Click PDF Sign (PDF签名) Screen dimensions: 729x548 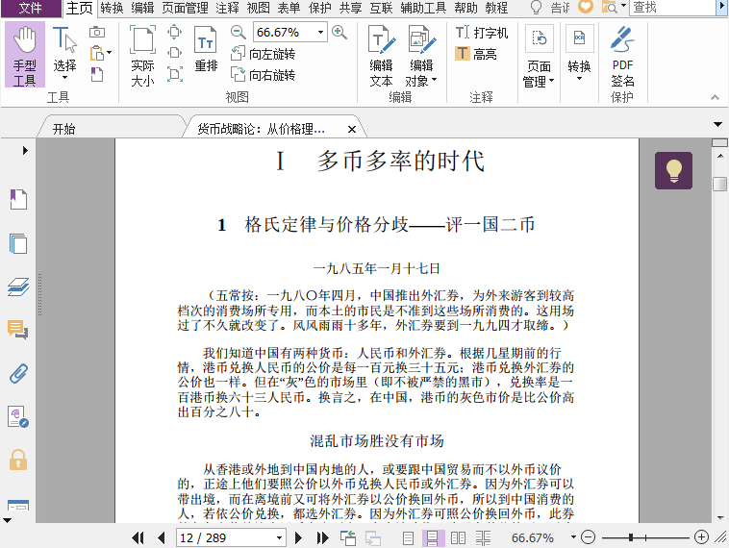click(x=622, y=57)
